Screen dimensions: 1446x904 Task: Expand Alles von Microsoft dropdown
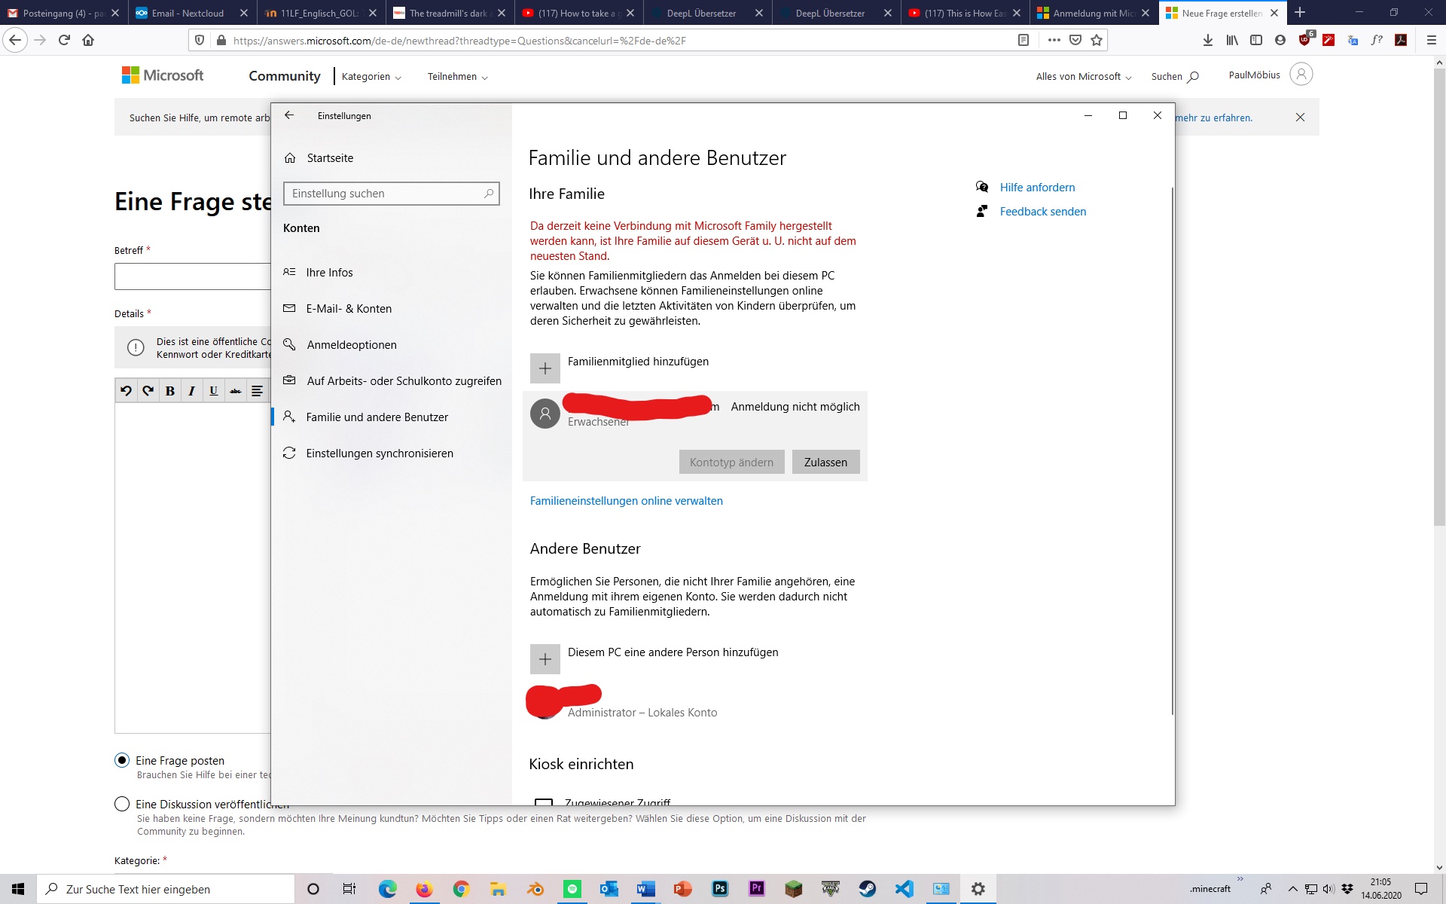coord(1084,77)
